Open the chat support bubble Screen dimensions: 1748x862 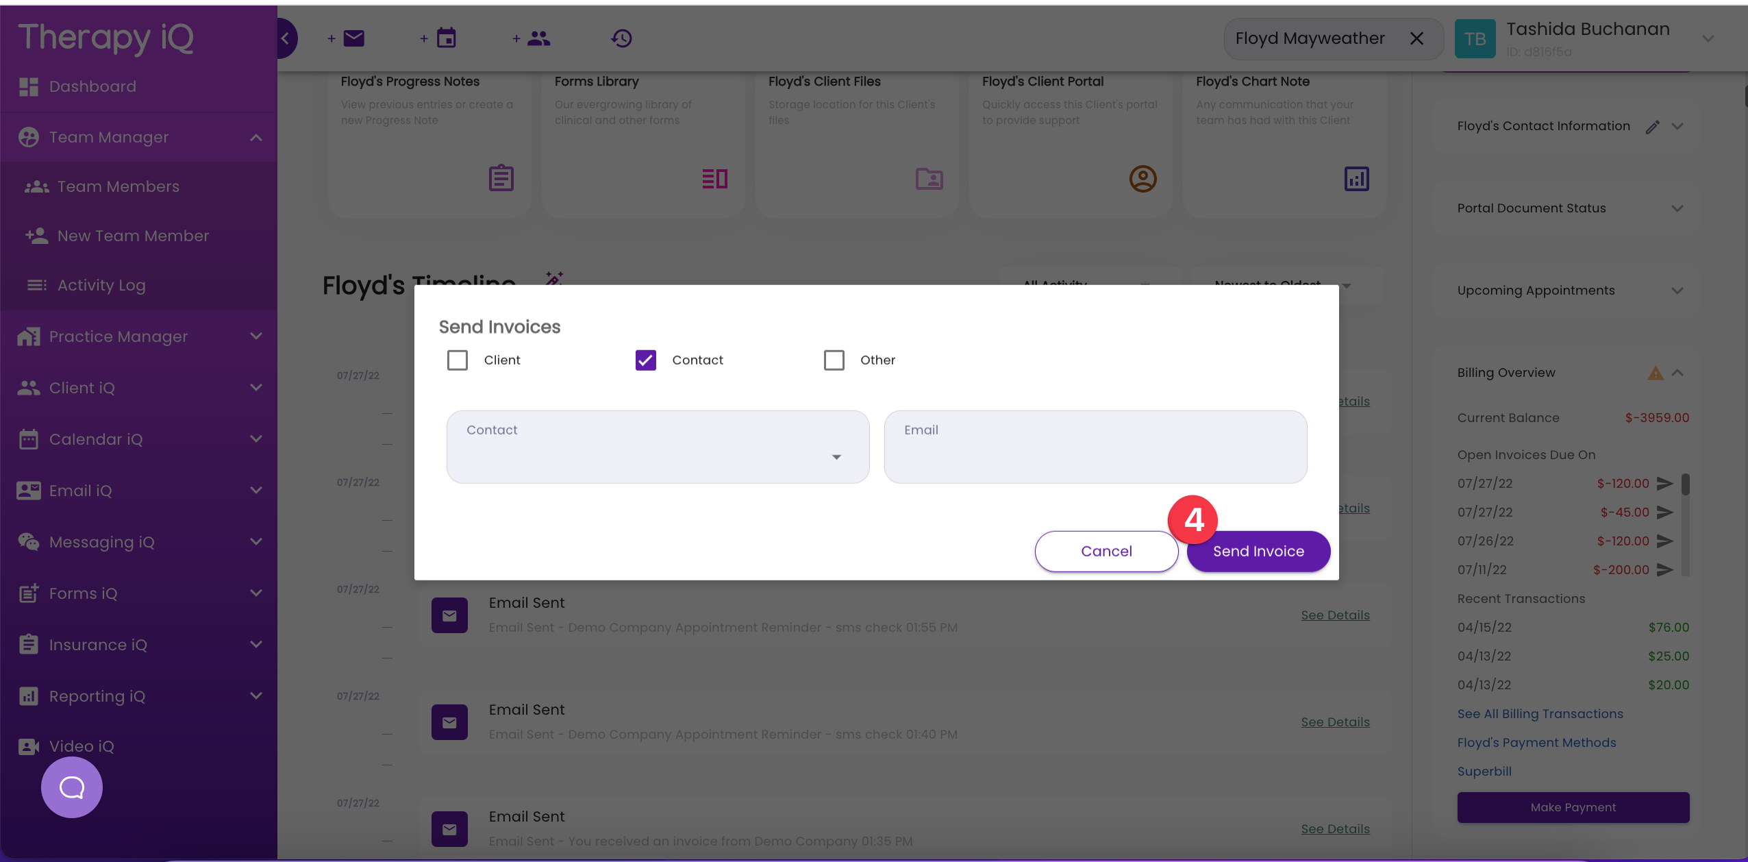71,787
